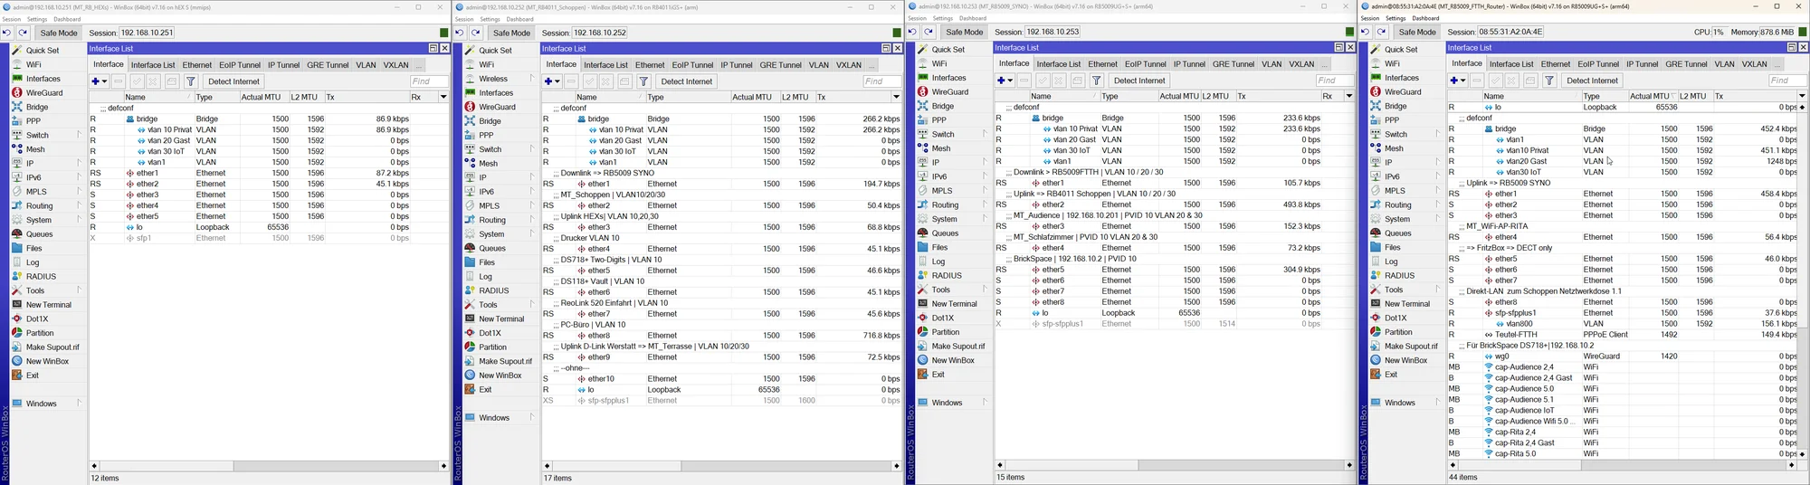Image resolution: width=1810 pixels, height=485 pixels.
Task: Open WiFi in the SYNO 10.253 window
Action: 939,64
